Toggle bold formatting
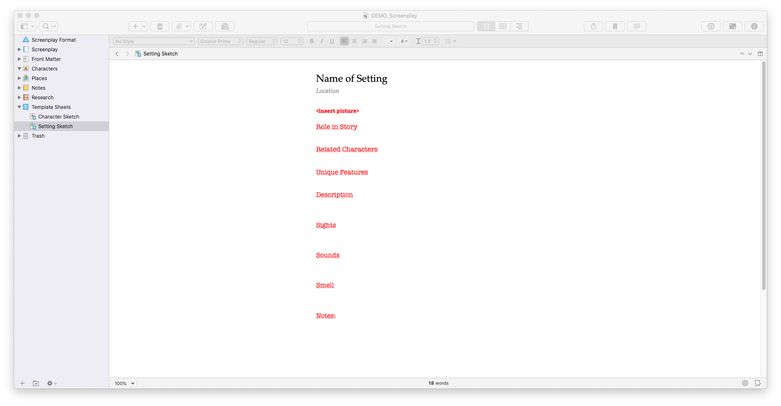 click(x=311, y=41)
